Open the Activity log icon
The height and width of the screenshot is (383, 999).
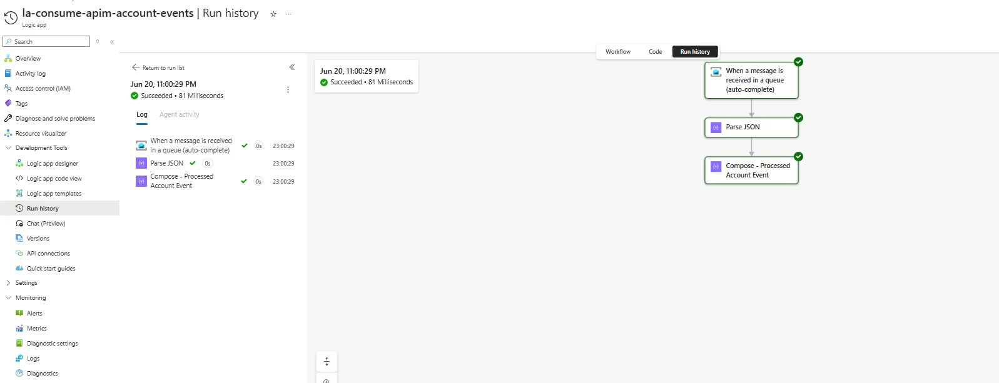click(x=8, y=73)
